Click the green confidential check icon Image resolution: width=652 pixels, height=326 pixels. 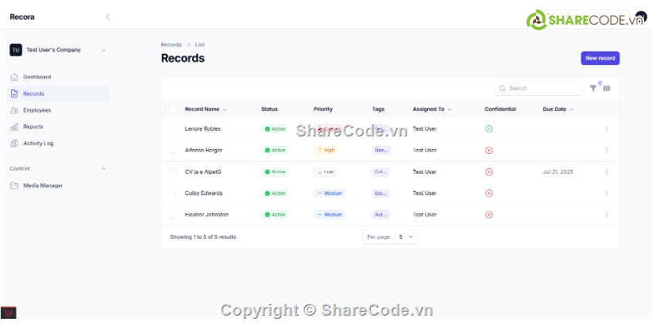pos(488,128)
